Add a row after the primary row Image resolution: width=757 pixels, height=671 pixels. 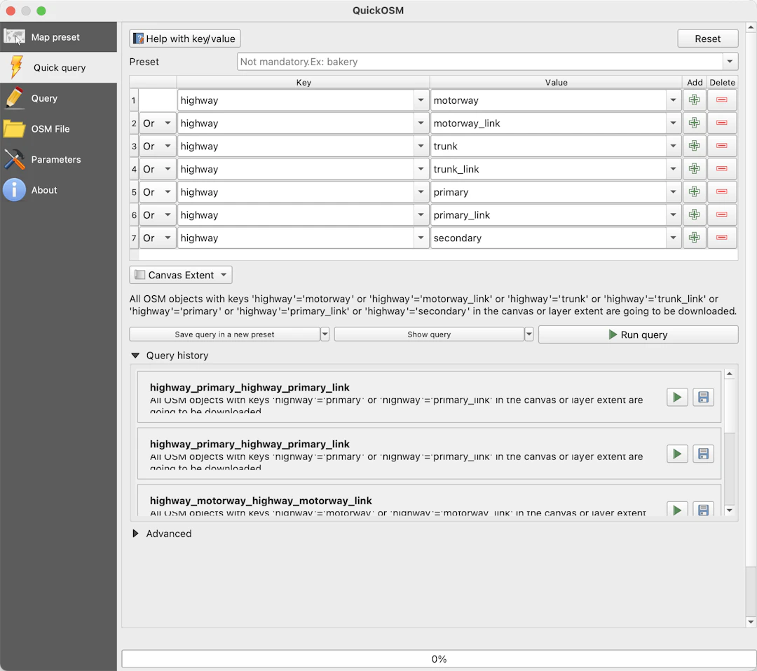(694, 192)
